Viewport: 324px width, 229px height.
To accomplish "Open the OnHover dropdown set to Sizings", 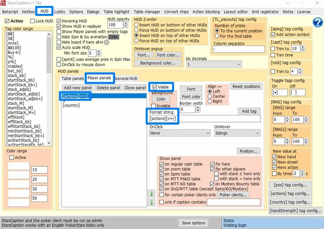I will click(x=237, y=133).
